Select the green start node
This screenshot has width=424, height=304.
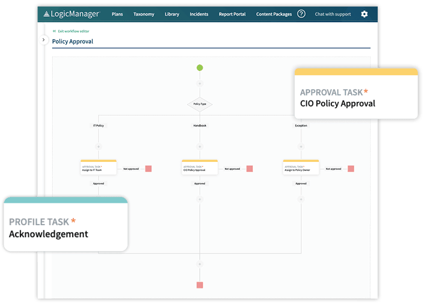(x=200, y=67)
